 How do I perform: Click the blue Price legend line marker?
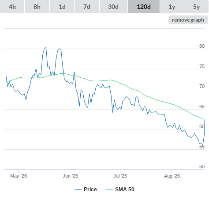point(78,190)
